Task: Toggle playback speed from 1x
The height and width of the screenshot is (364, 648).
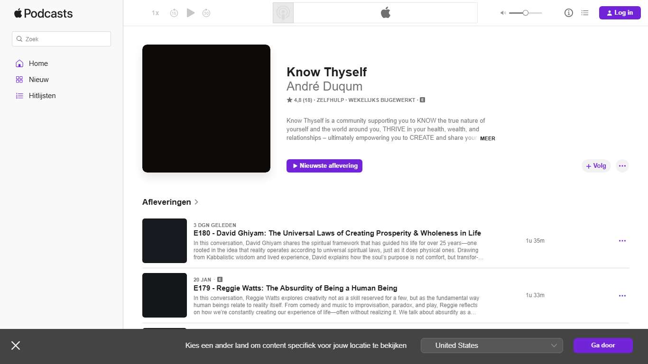Action: pyautogui.click(x=155, y=13)
